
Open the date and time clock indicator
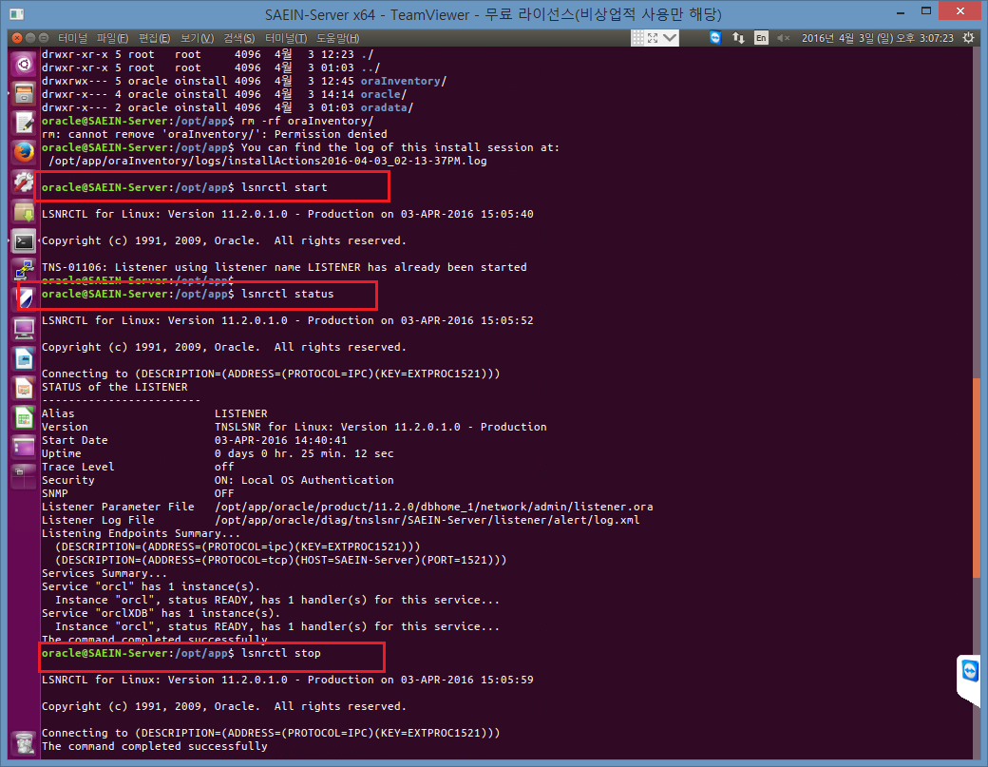point(878,38)
